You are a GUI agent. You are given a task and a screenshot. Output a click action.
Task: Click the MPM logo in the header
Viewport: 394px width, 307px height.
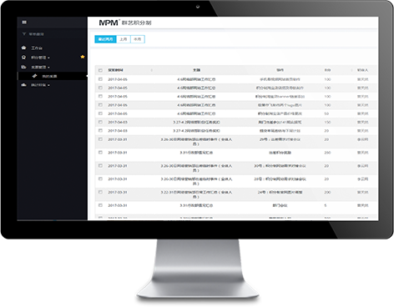coord(109,23)
